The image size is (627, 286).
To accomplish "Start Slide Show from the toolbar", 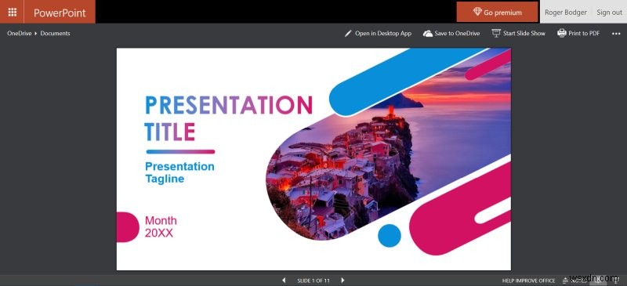I will click(x=524, y=34).
